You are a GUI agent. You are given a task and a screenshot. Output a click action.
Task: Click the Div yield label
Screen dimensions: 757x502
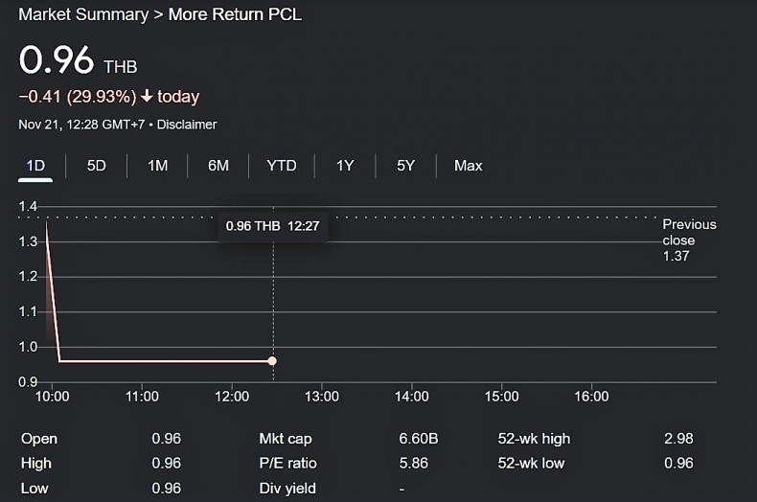point(287,489)
